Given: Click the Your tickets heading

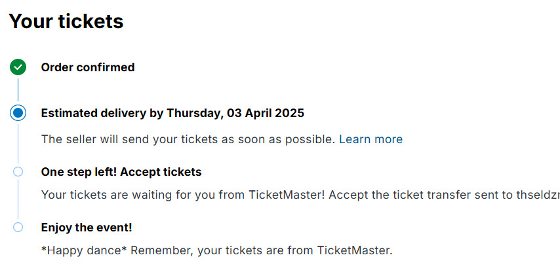Looking at the screenshot, I should (x=66, y=21).
